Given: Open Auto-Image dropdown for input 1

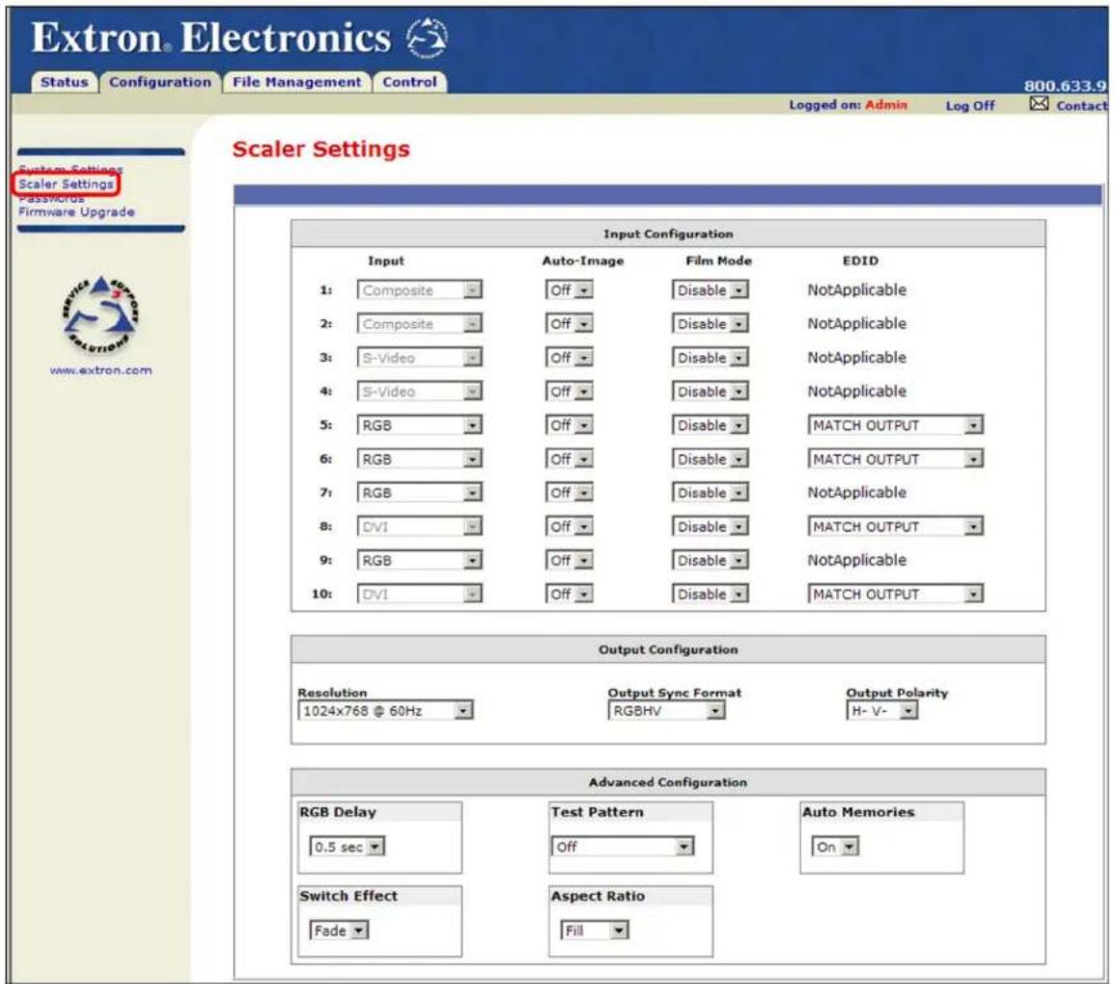Looking at the screenshot, I should pos(570,289).
